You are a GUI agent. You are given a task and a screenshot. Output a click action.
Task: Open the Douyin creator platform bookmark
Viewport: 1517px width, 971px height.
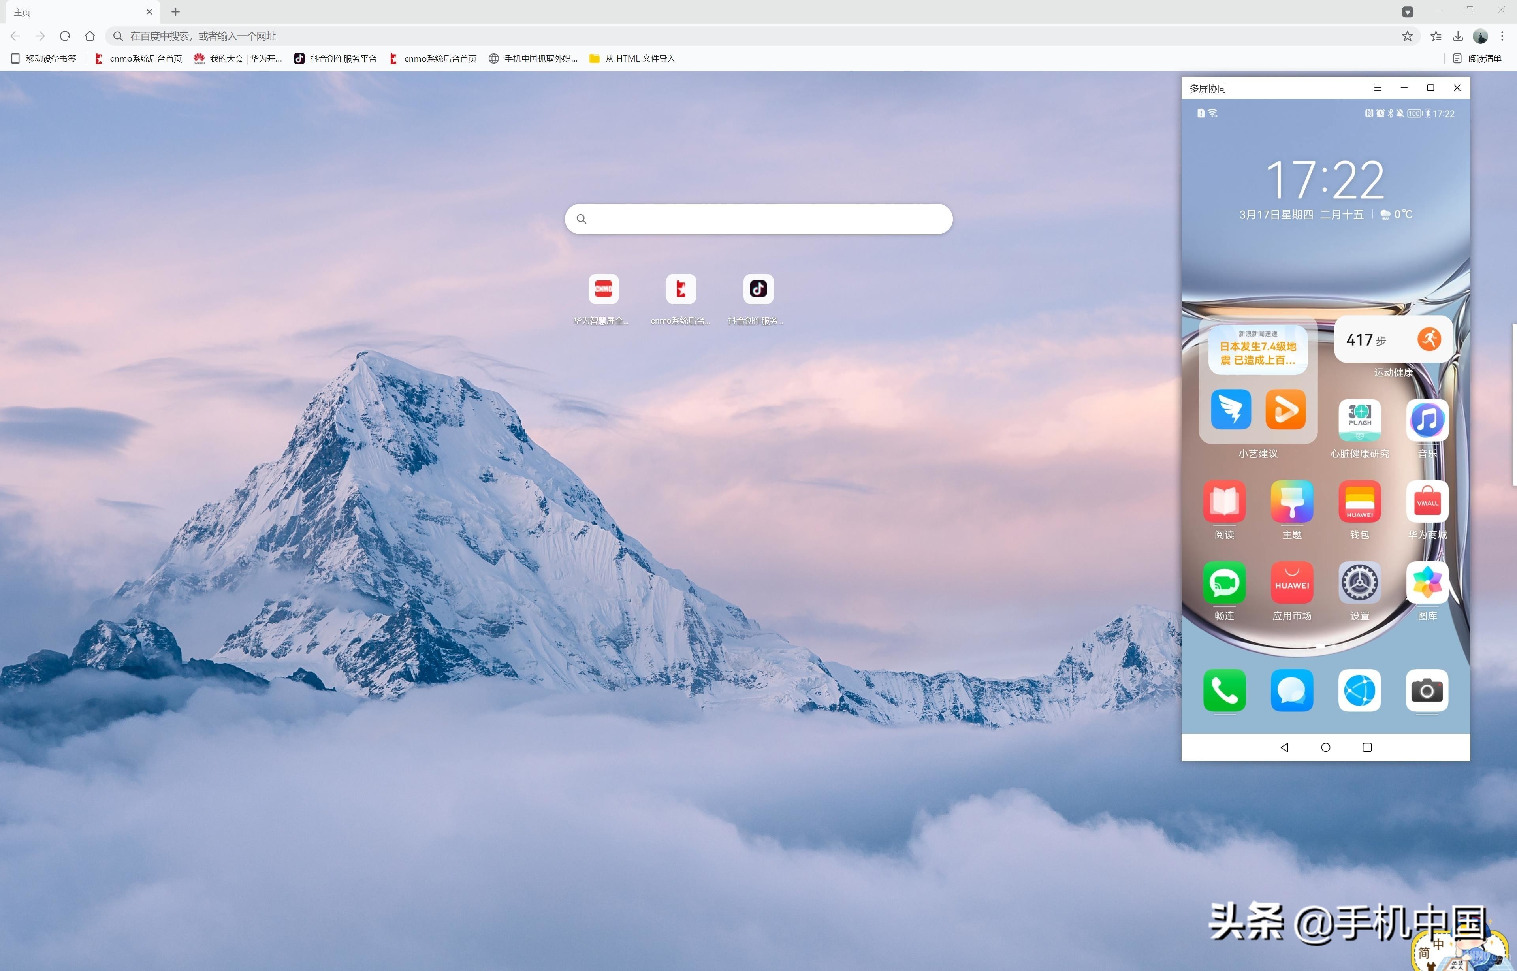335,58
